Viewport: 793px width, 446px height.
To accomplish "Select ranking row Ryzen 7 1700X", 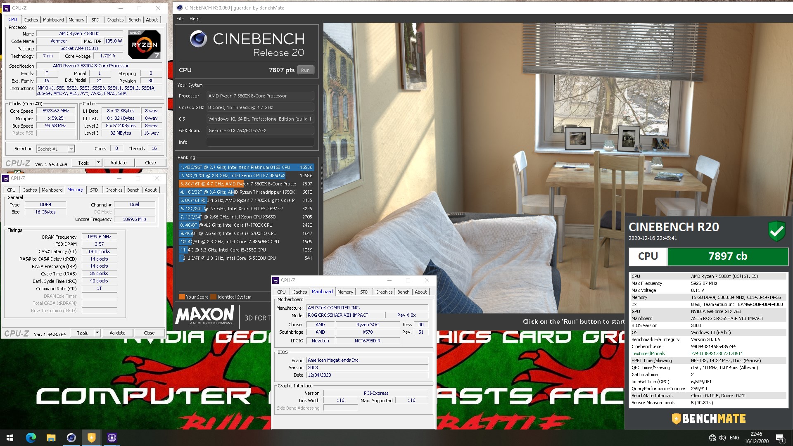I will tap(247, 200).
